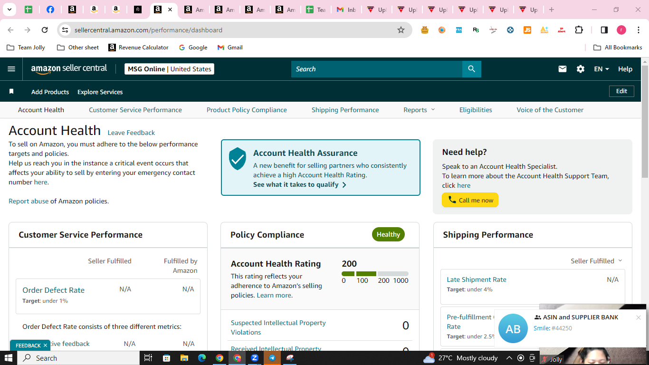Open the Gmail Inbox browser tab
The height and width of the screenshot is (365, 649).
pos(346,10)
